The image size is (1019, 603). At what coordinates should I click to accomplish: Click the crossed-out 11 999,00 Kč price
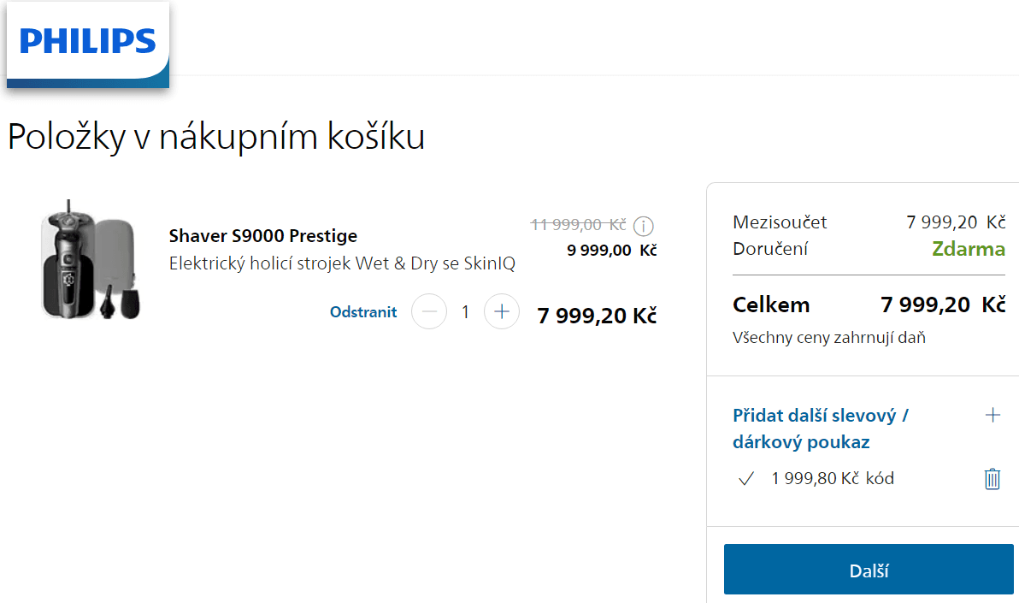pos(579,225)
